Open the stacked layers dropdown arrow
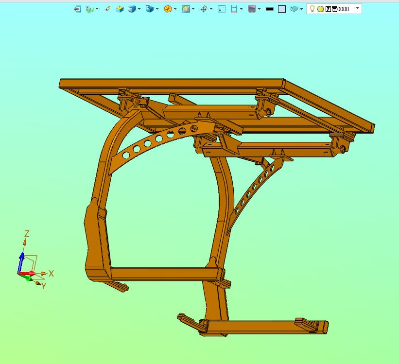The width and height of the screenshot is (399, 364). point(301,9)
